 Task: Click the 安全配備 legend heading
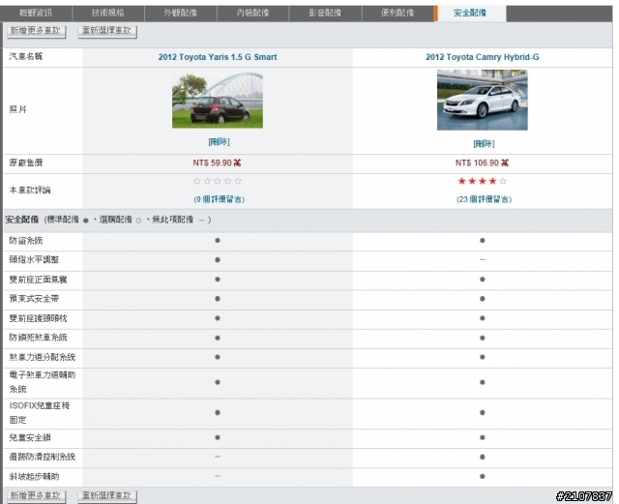point(21,220)
